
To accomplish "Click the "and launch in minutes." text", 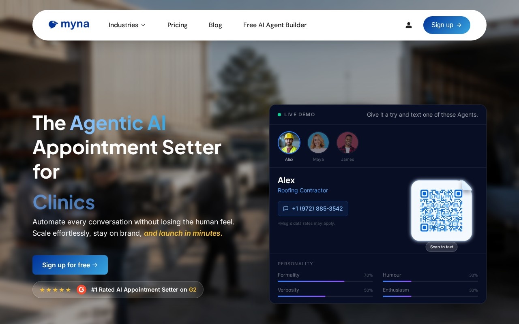I will [183, 233].
